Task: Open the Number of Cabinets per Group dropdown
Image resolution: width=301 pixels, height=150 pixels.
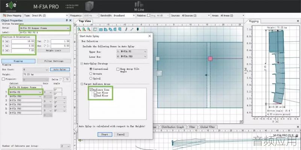Action: click(65, 146)
